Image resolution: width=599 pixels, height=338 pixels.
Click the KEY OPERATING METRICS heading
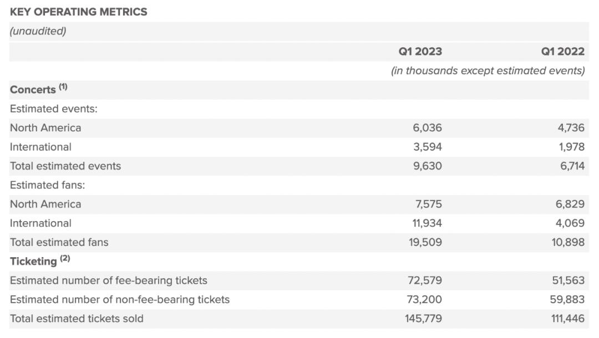tap(78, 12)
